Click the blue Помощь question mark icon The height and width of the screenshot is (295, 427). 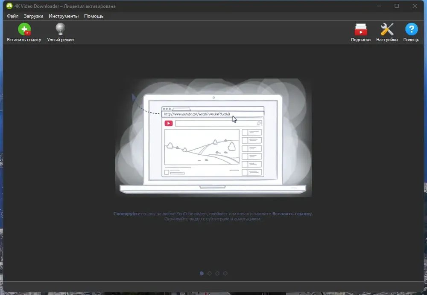[x=411, y=29]
